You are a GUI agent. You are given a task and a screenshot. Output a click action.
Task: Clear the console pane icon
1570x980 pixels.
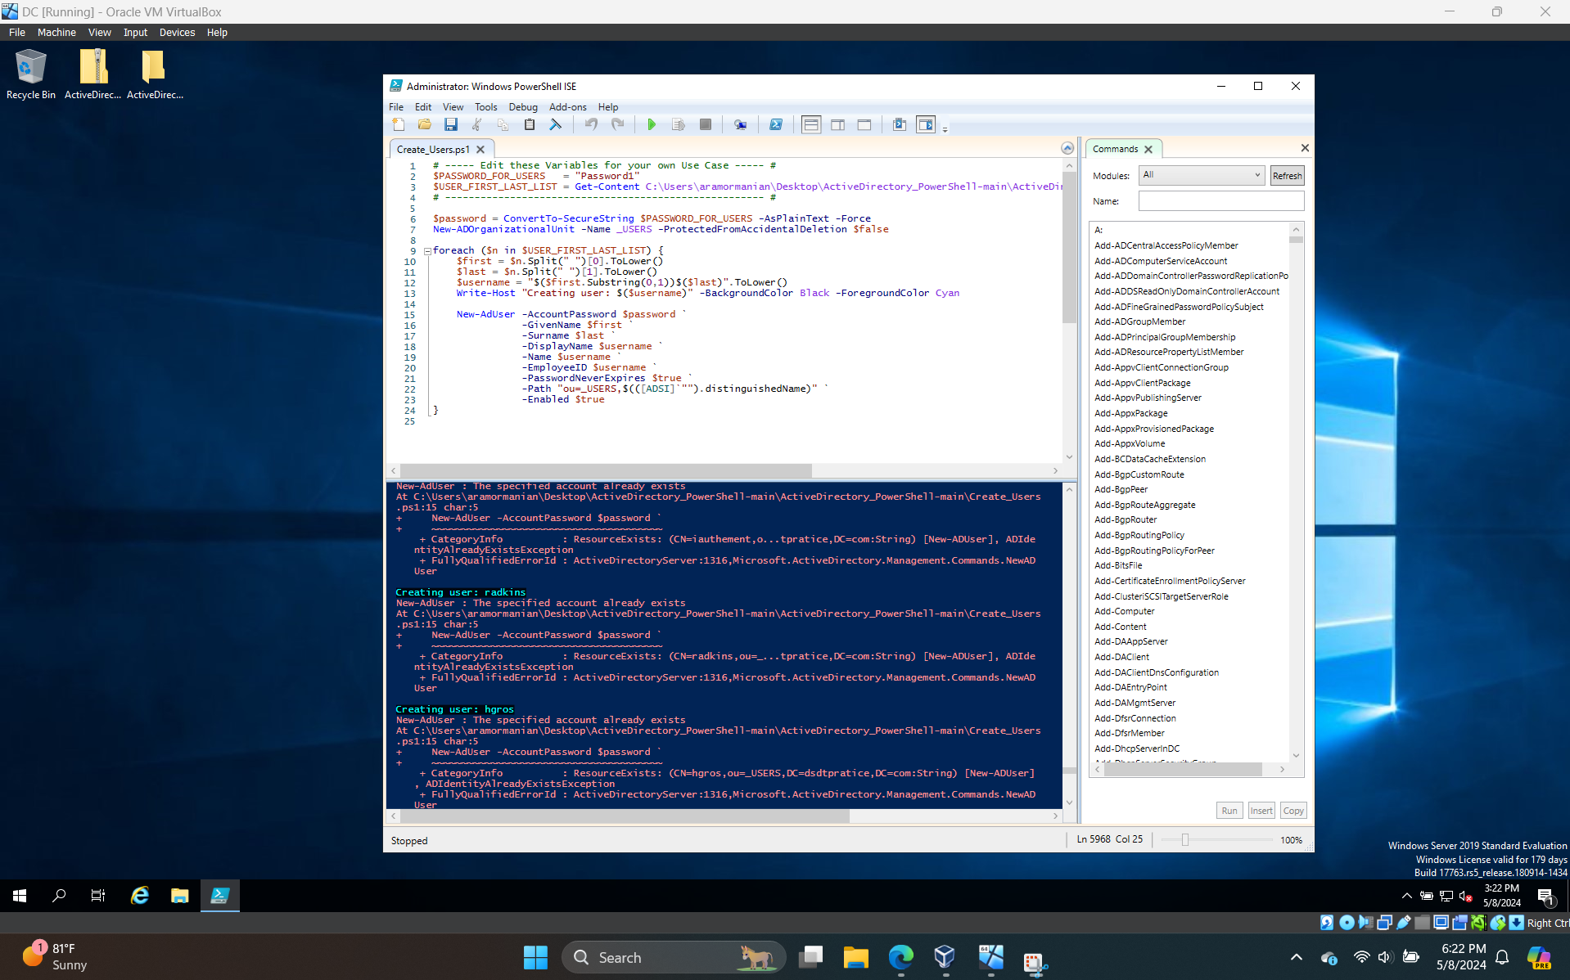click(x=555, y=124)
